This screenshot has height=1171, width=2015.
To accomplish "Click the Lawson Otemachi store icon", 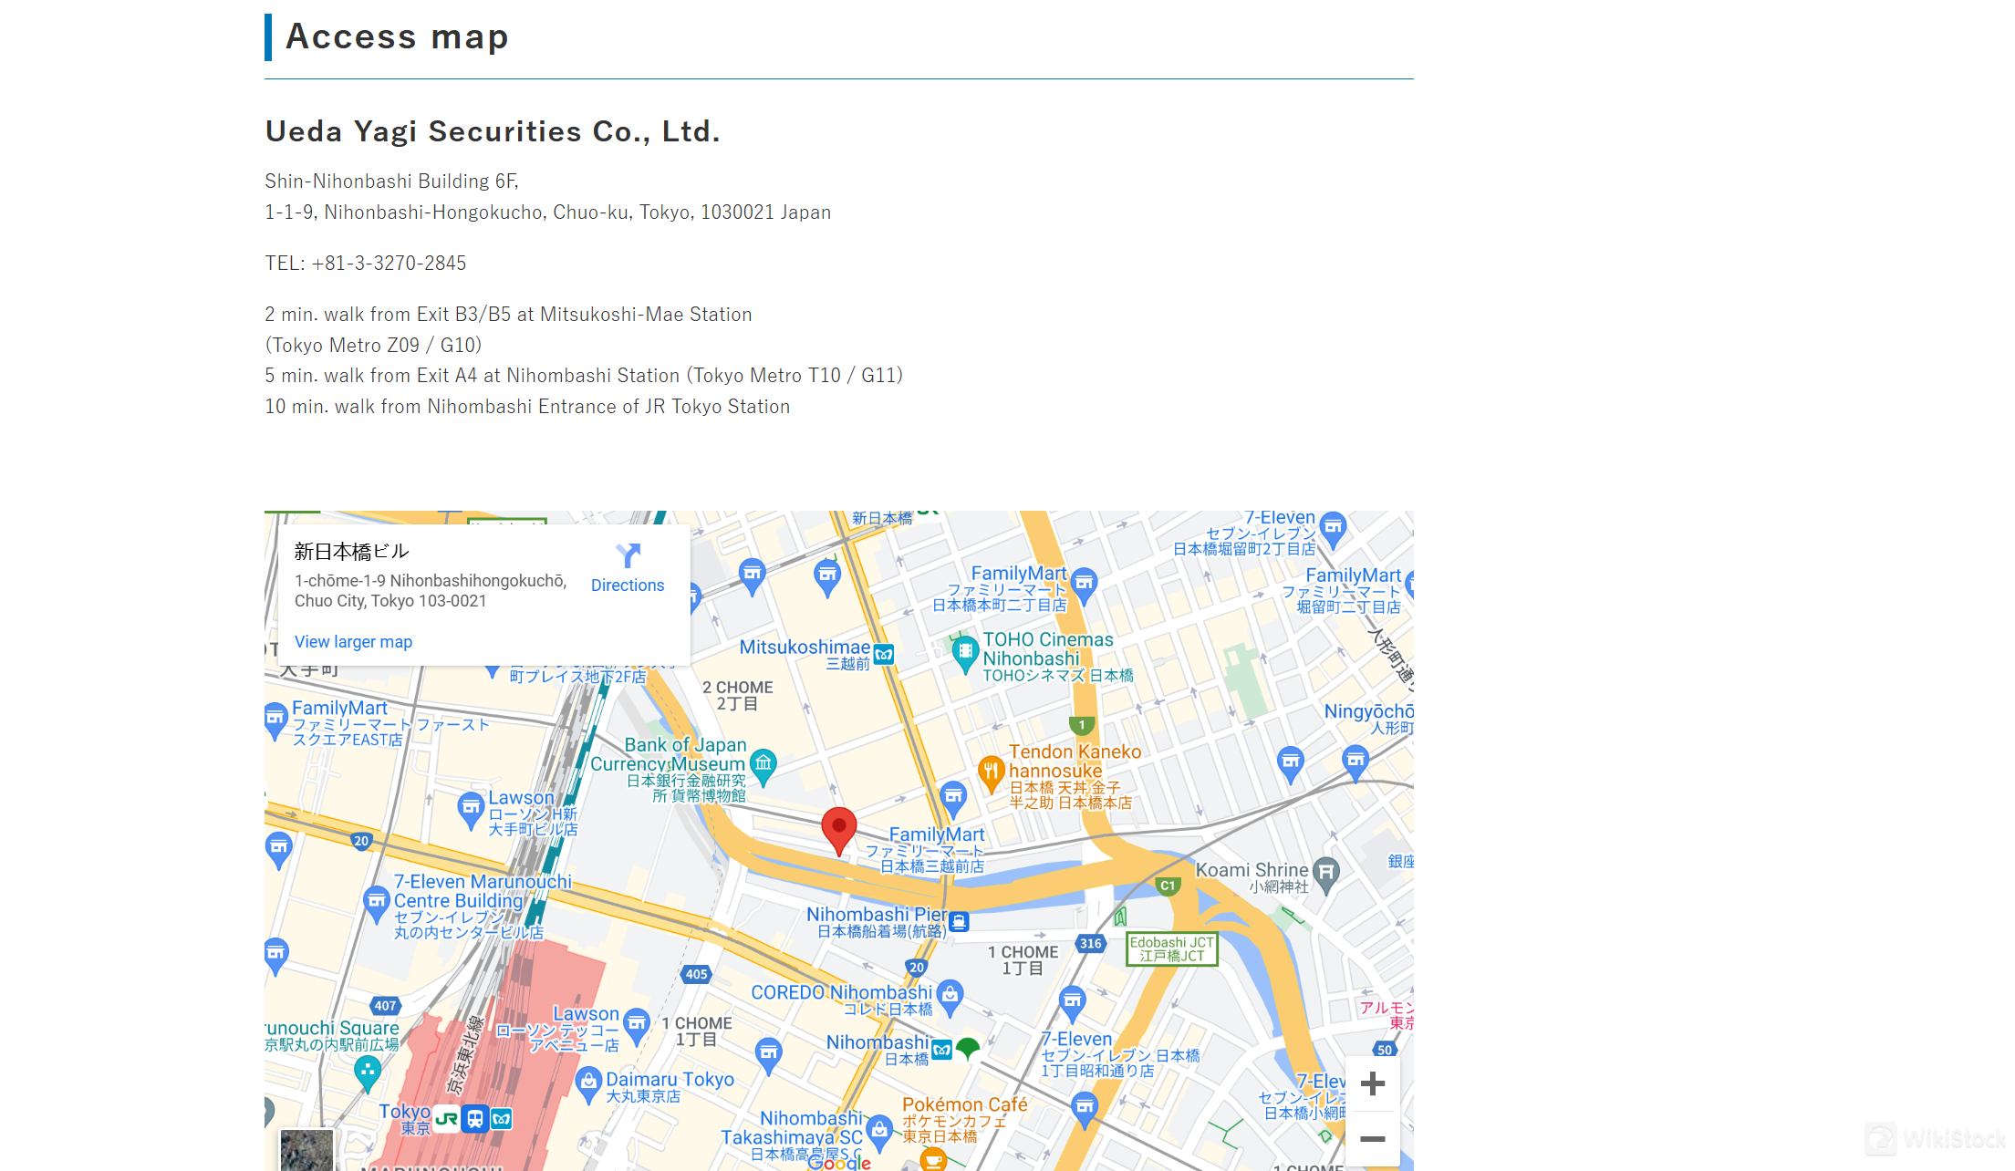I will pos(471,810).
